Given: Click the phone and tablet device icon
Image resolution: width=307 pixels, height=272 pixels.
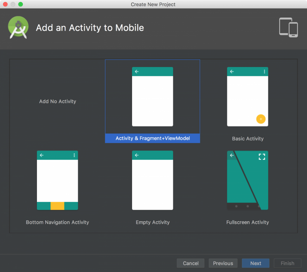Looking at the screenshot, I should coord(288,27).
